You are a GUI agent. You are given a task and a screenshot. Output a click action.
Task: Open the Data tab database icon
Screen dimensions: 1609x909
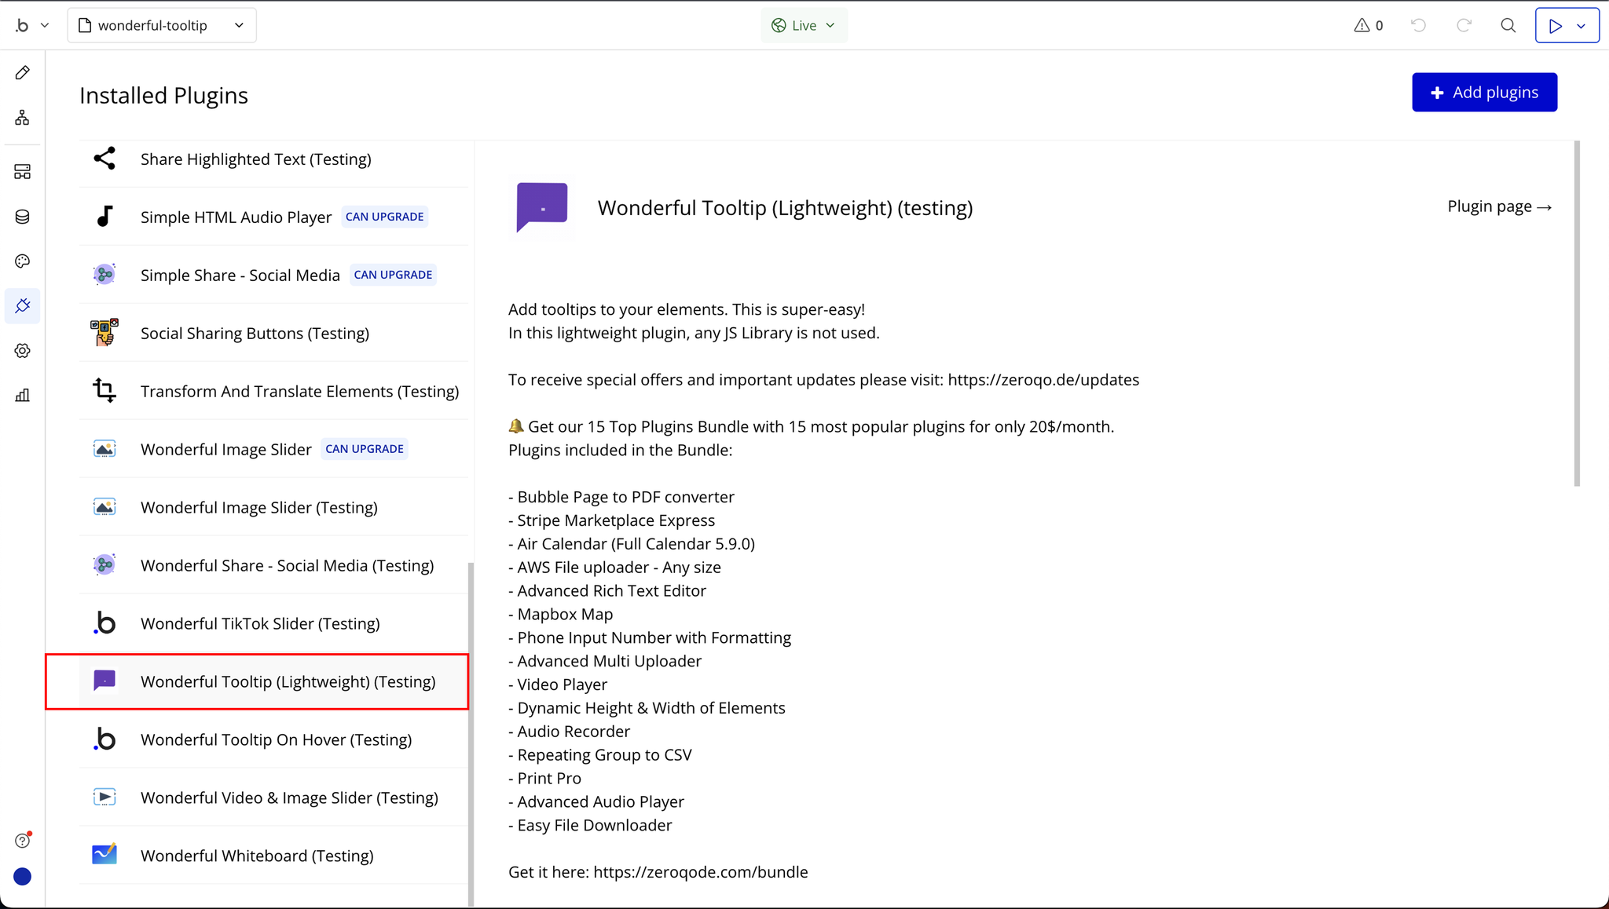(22, 217)
